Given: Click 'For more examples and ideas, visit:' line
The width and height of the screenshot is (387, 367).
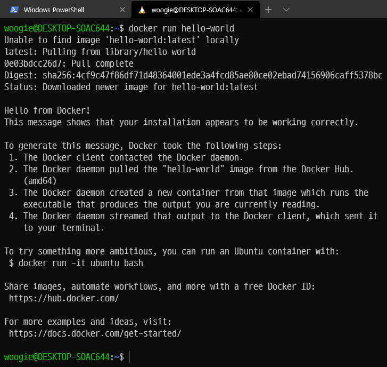Looking at the screenshot, I should pyautogui.click(x=88, y=322).
